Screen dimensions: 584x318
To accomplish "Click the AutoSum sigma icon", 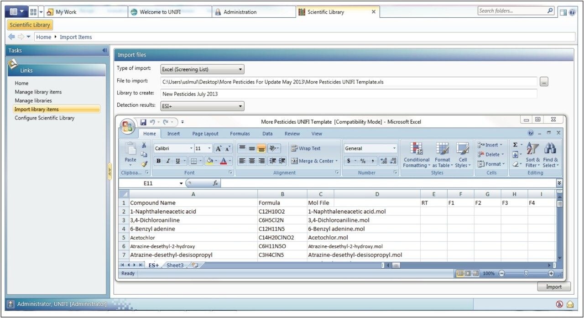I will 516,145.
